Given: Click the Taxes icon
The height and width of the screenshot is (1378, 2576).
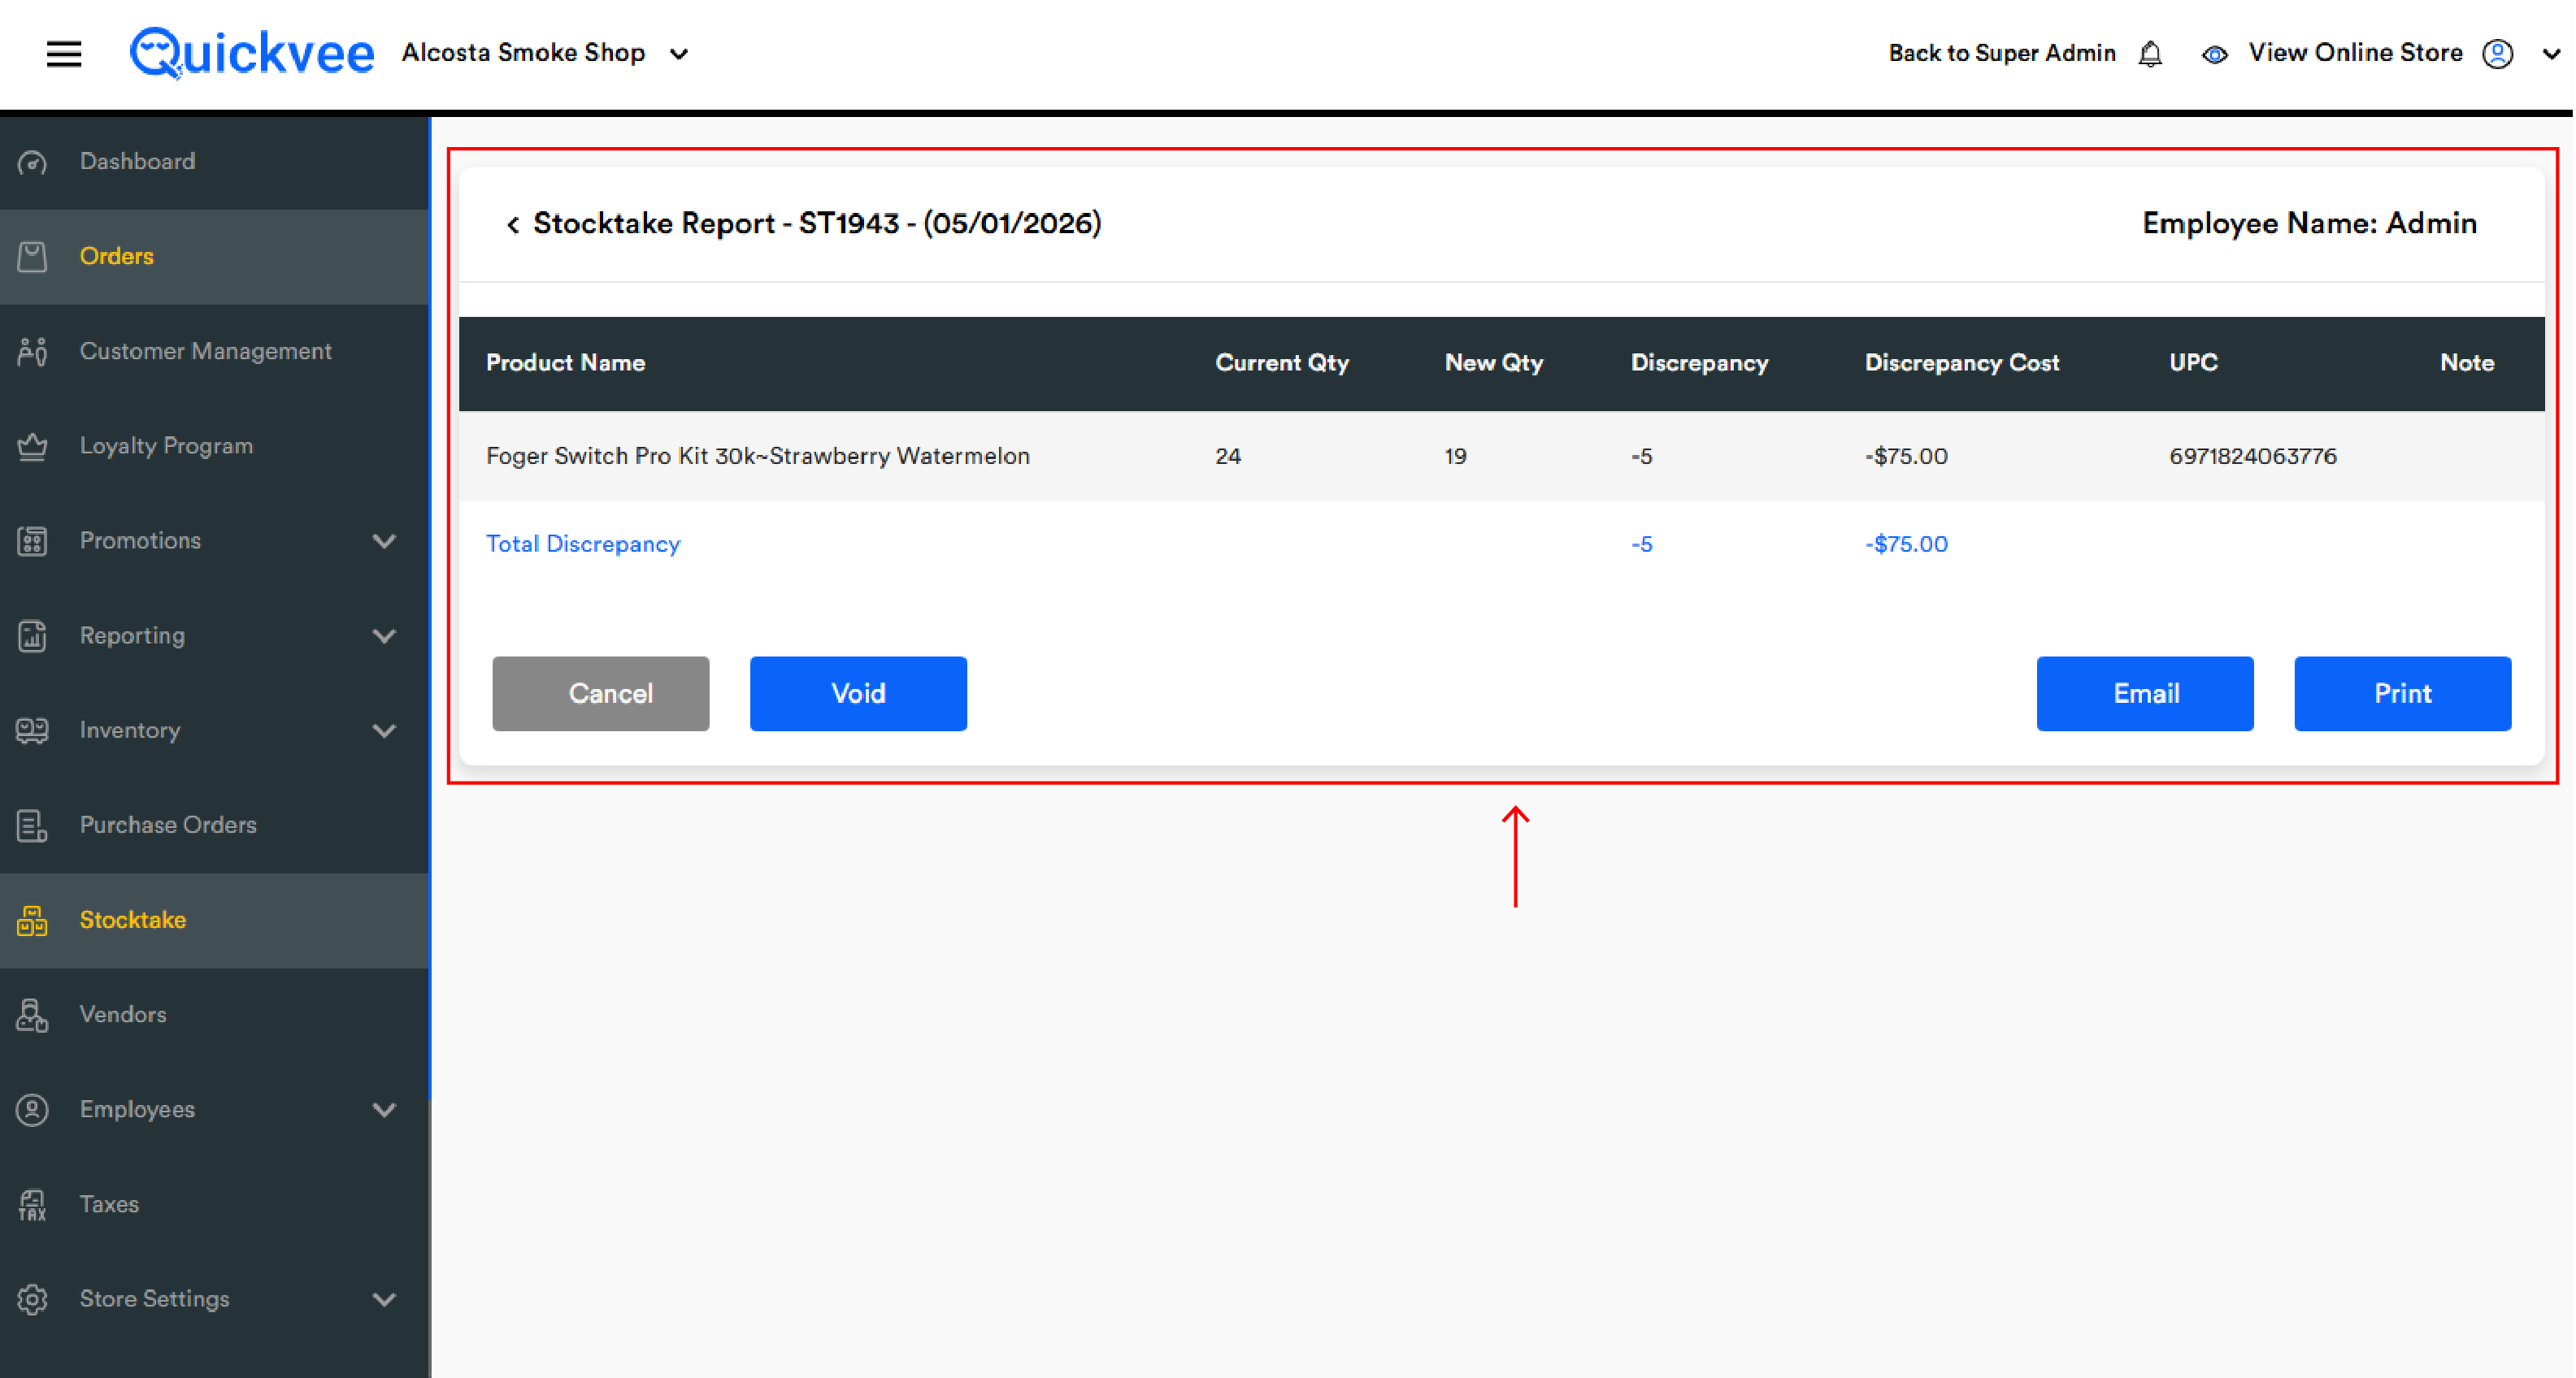Looking at the screenshot, I should (x=32, y=1205).
